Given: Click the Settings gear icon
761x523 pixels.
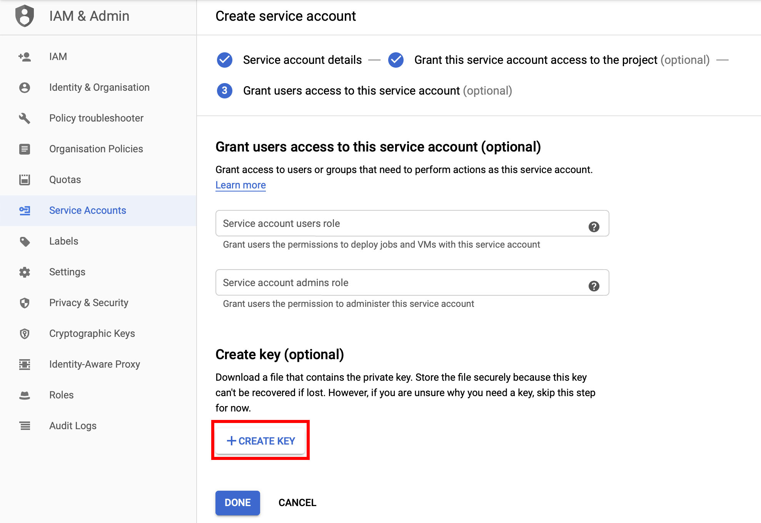Looking at the screenshot, I should pos(25,272).
